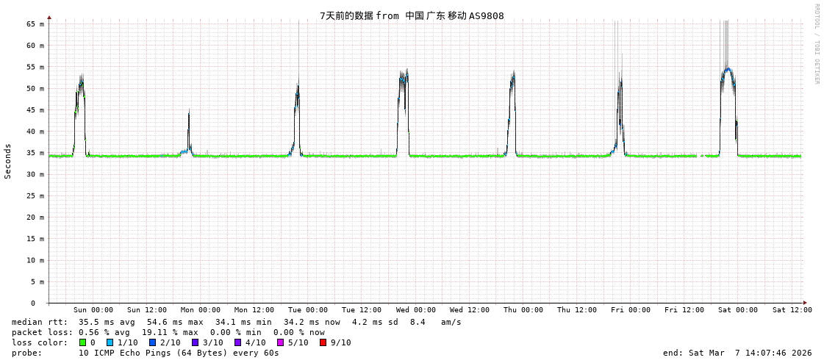Click the Sat 12:00 x-axis label
This screenshot has height=363, width=824.
click(792, 310)
